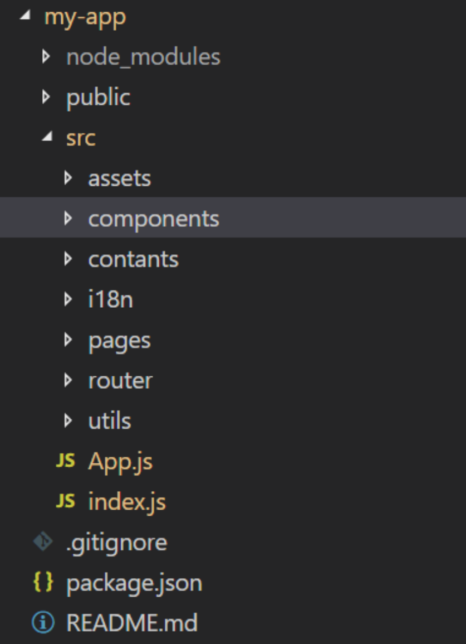
Task: Select the i18n folder
Action: [233, 299]
